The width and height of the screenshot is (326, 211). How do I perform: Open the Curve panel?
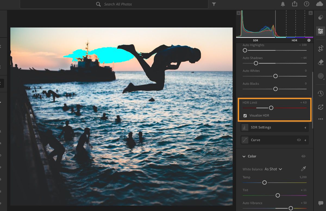pyautogui.click(x=256, y=140)
